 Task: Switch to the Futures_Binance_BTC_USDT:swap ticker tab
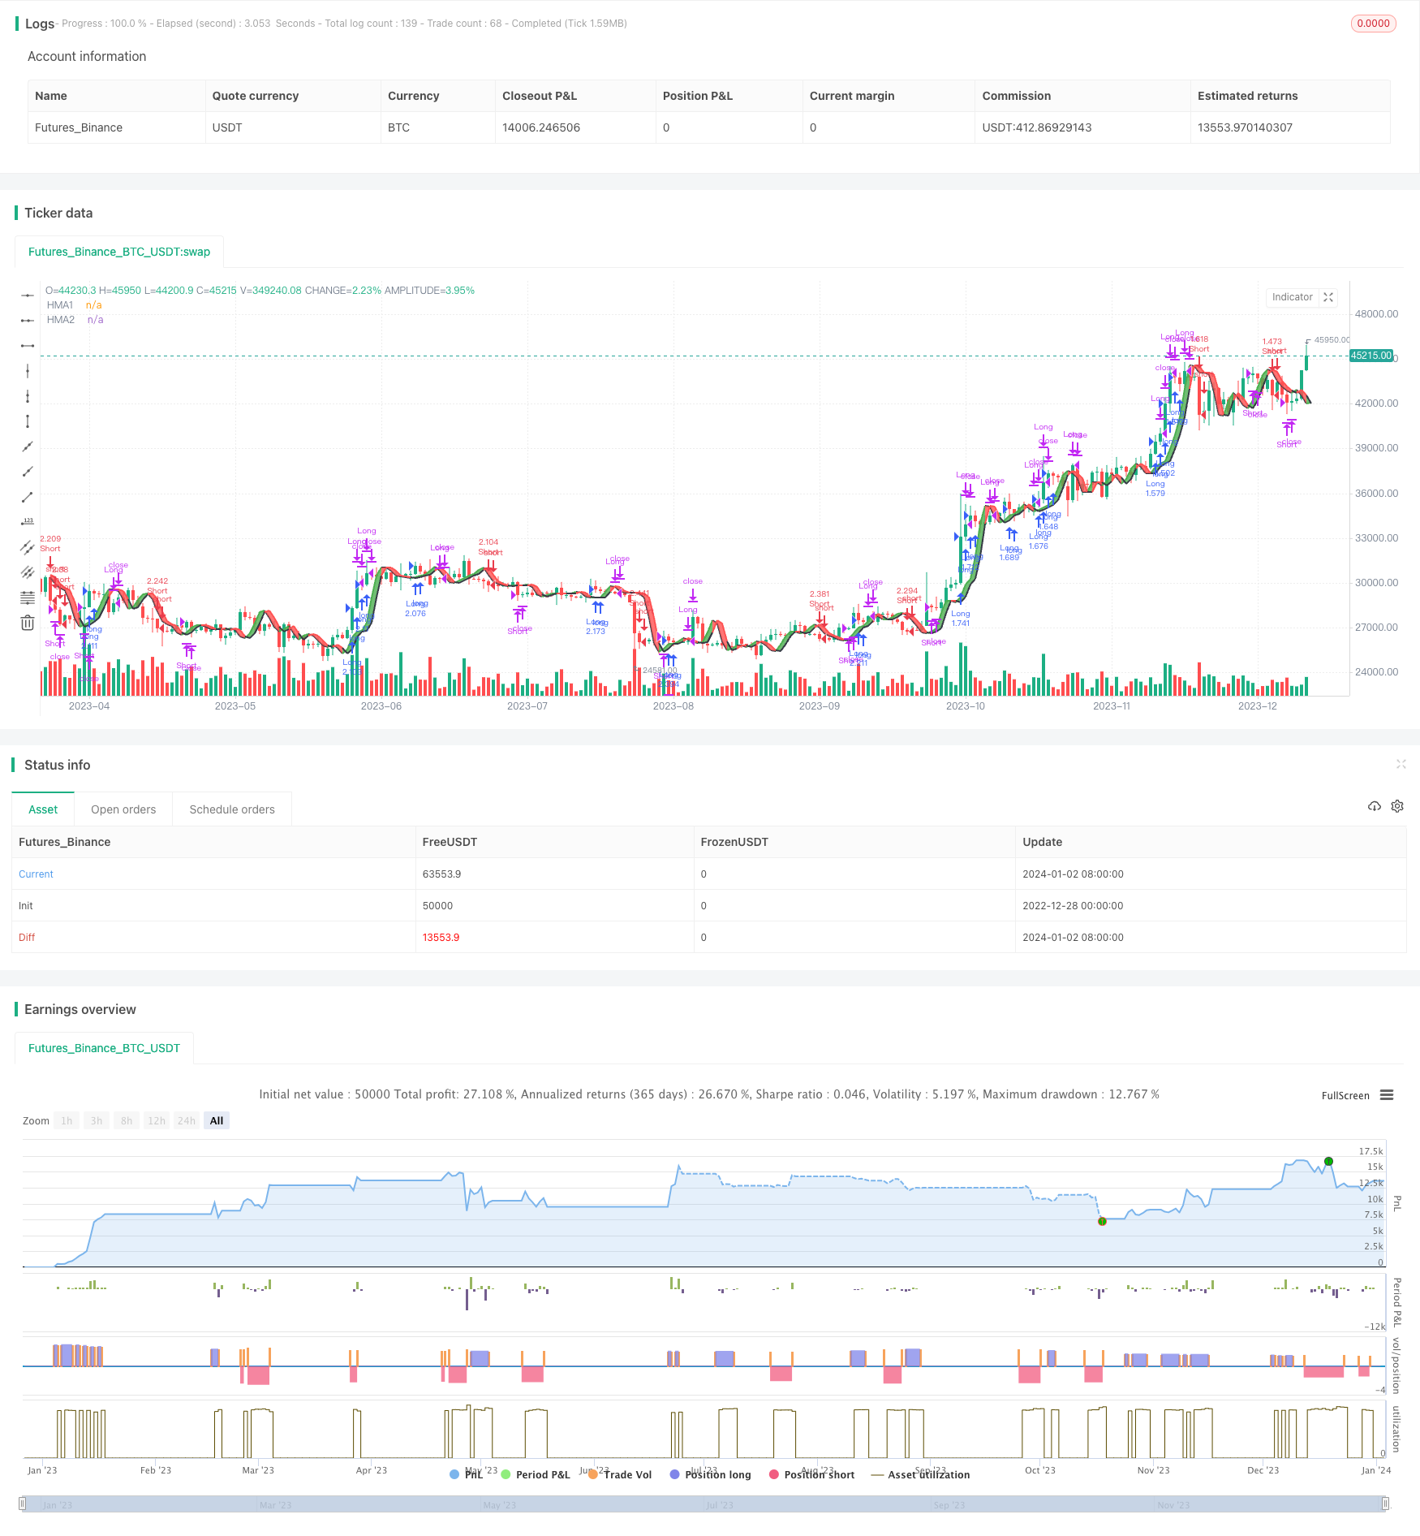click(119, 252)
